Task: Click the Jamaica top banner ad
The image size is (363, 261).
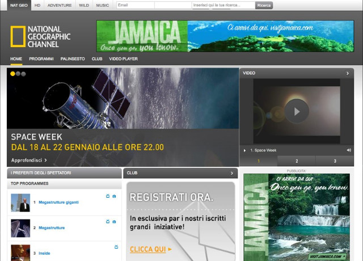Action: (225, 36)
